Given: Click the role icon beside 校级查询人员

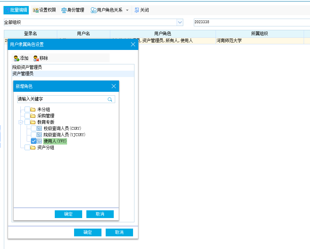Looking at the screenshot, I should 39,129.
